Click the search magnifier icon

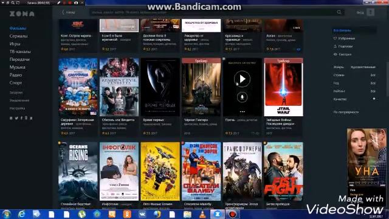tap(339, 12)
